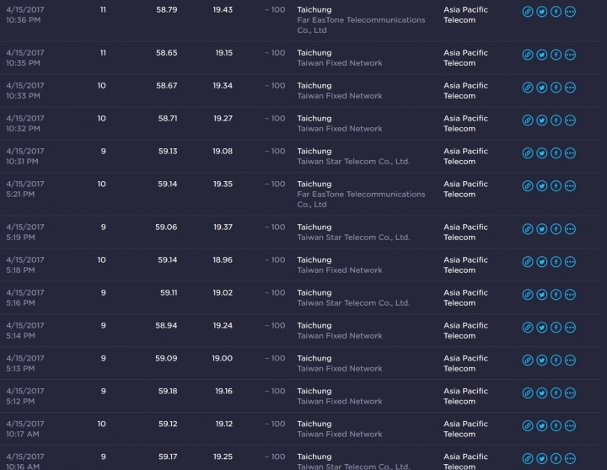
Task: Open more options for 10:36 PM result
Action: tap(570, 12)
